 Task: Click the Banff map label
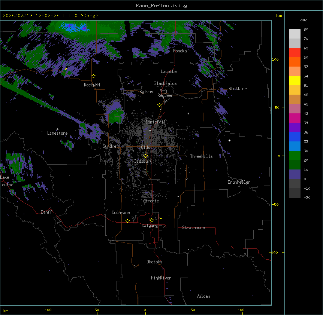click(x=46, y=212)
